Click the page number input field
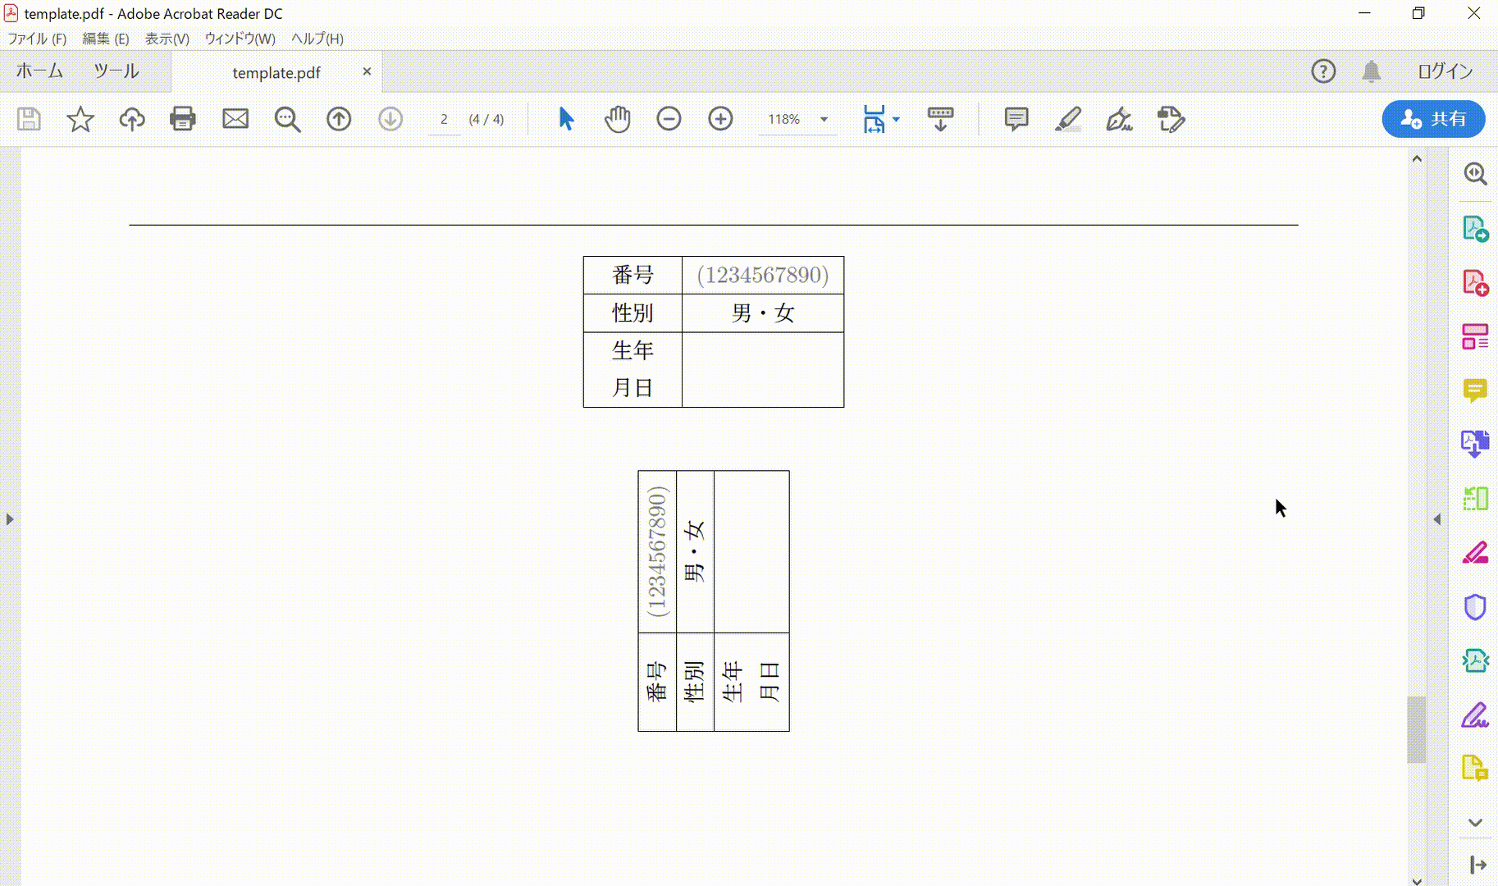The image size is (1498, 886). pos(443,119)
